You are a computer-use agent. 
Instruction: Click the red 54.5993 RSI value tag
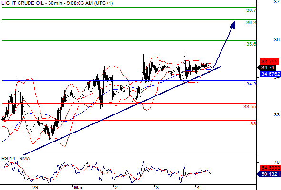tap(270, 168)
